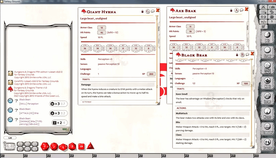Pick the red d12 die
Screen dimensions: 276x158
click(54, 146)
